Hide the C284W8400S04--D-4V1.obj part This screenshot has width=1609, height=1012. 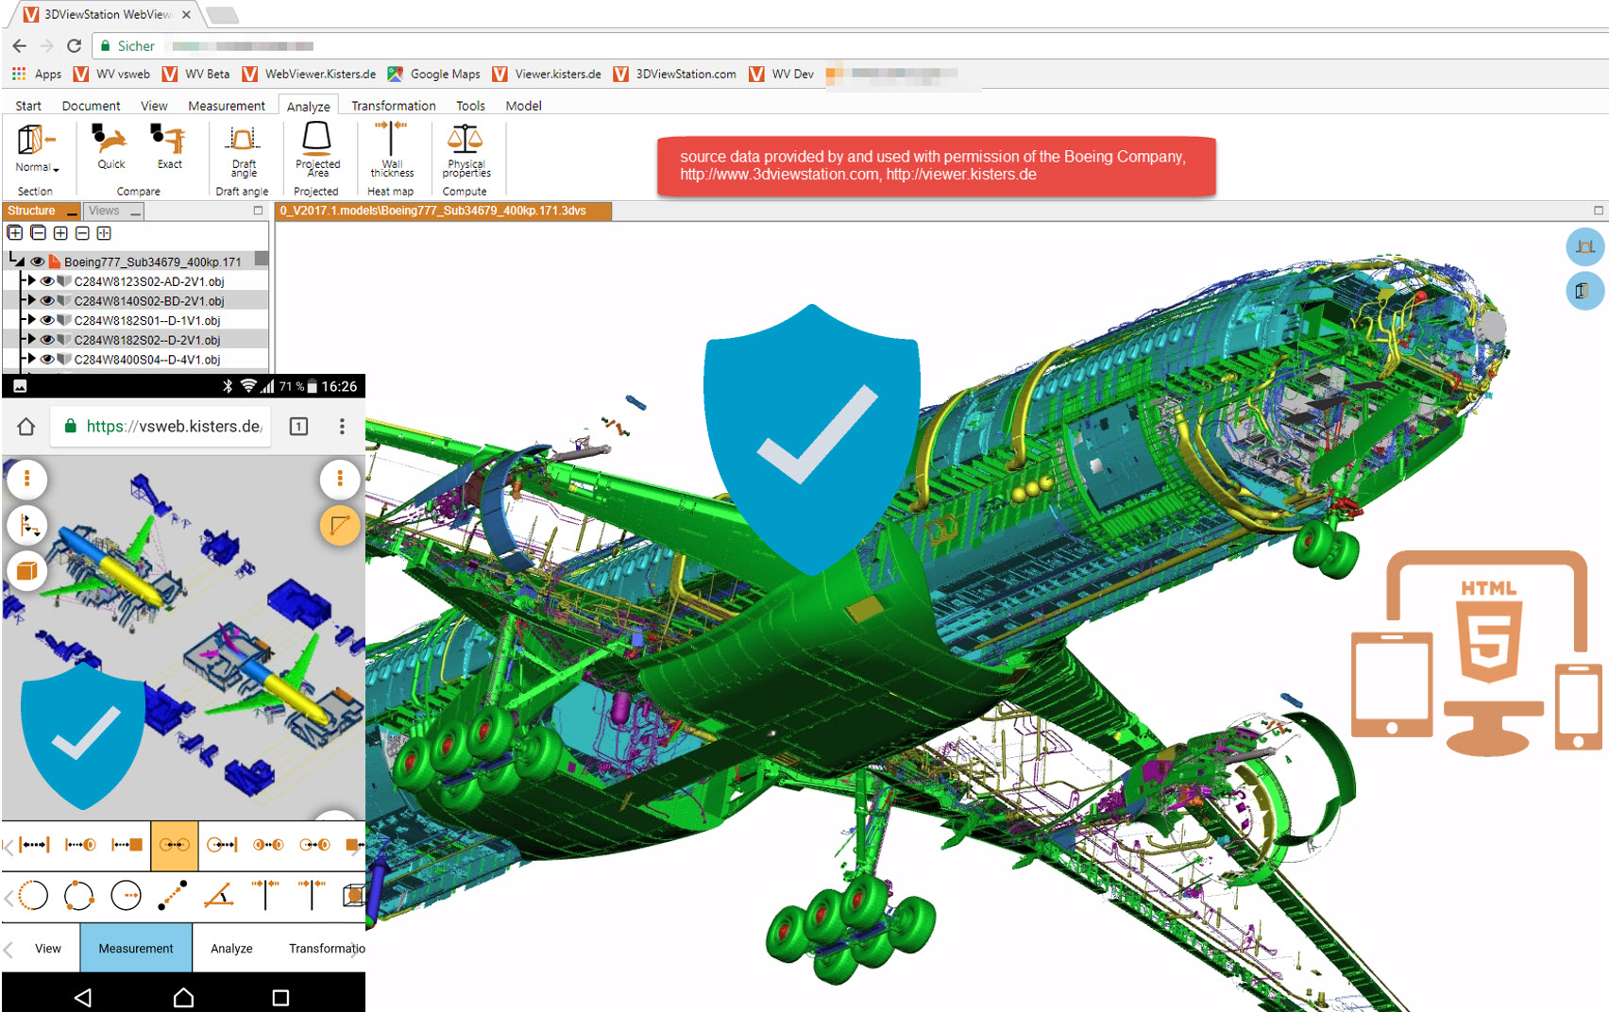(x=47, y=359)
